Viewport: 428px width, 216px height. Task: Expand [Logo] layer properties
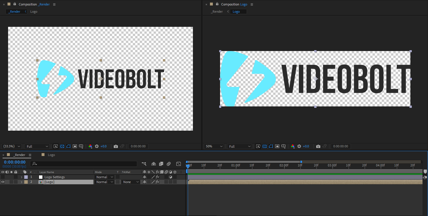tap(21, 182)
